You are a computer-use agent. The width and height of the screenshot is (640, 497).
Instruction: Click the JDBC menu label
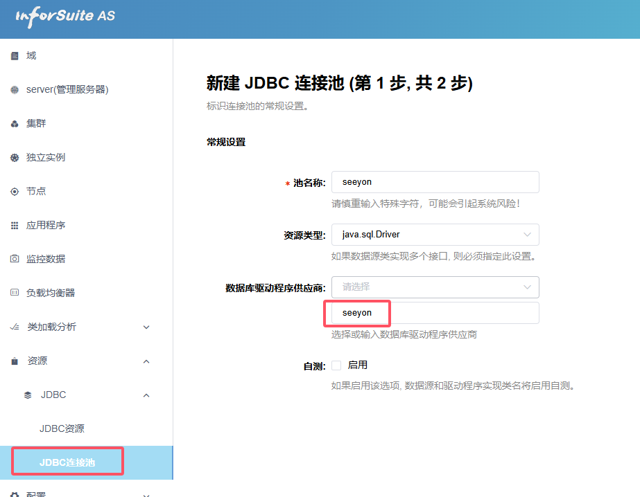53,395
